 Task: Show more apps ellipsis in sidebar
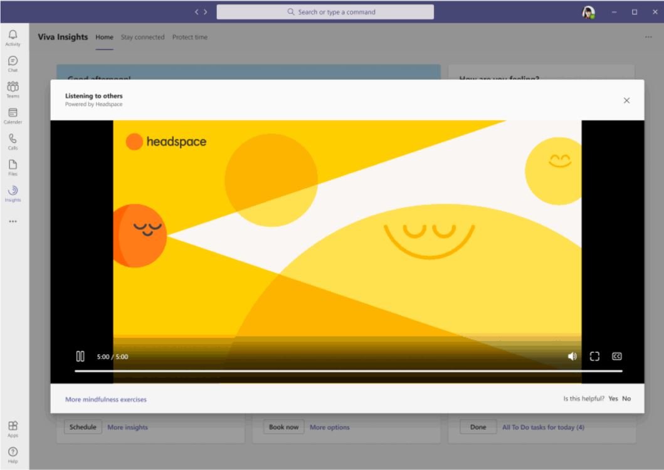point(13,221)
